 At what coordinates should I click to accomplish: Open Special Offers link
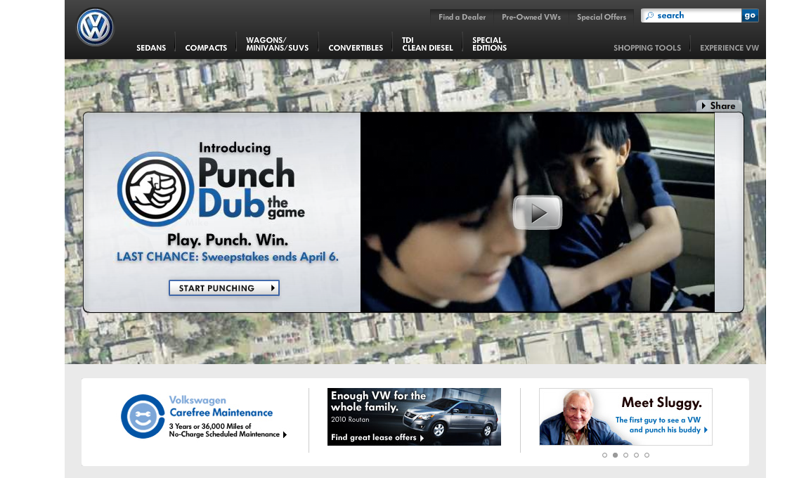click(x=602, y=17)
